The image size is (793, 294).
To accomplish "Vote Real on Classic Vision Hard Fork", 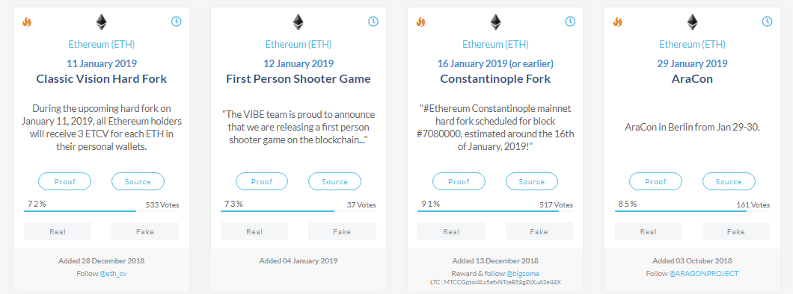I will (x=58, y=231).
